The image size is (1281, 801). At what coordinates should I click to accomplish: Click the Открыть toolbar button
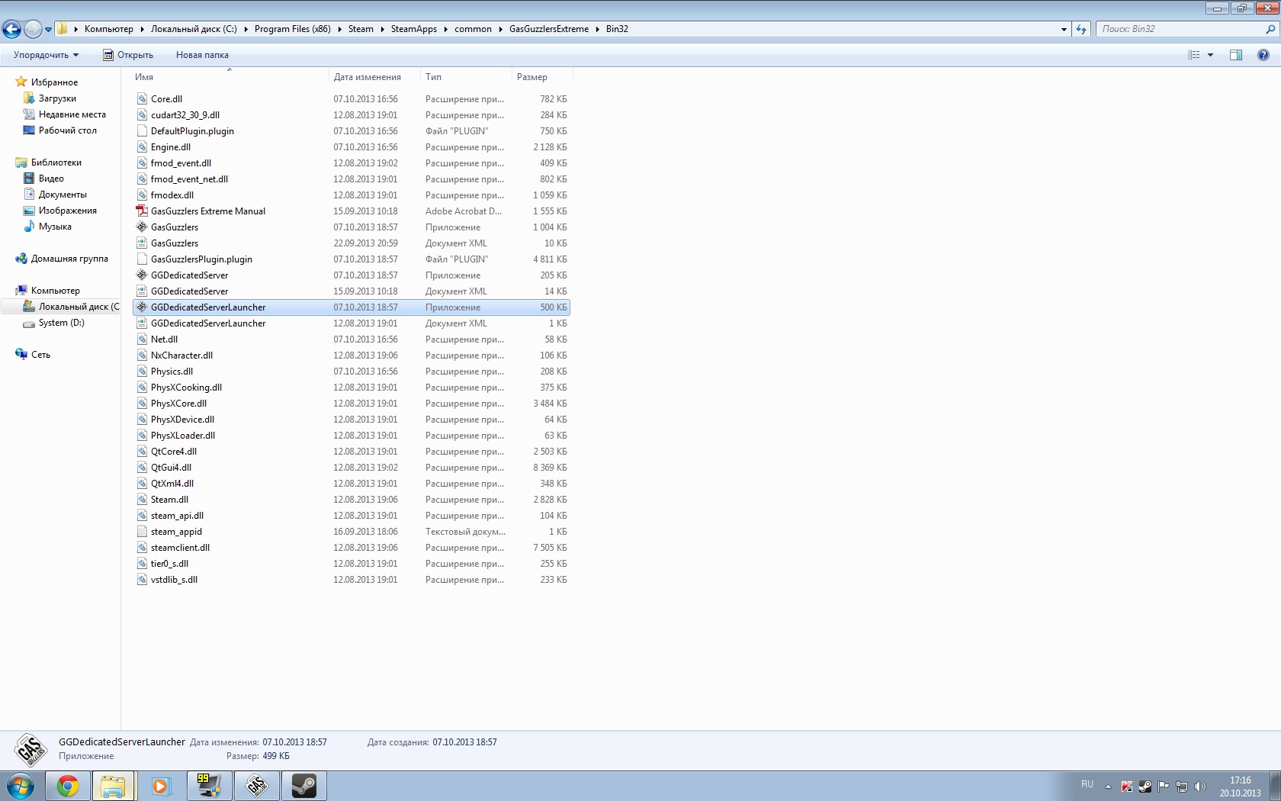pos(128,55)
